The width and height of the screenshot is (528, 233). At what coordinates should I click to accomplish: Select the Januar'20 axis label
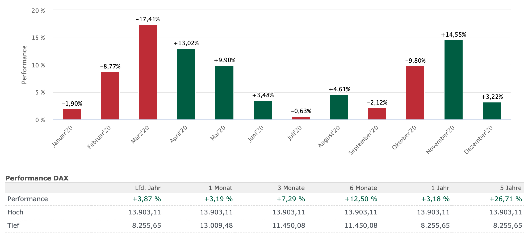click(62, 136)
